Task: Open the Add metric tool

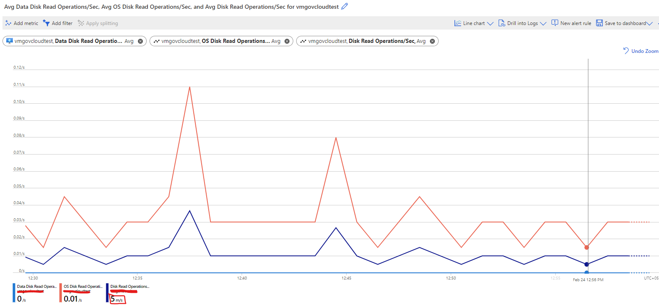Action: point(7,23)
